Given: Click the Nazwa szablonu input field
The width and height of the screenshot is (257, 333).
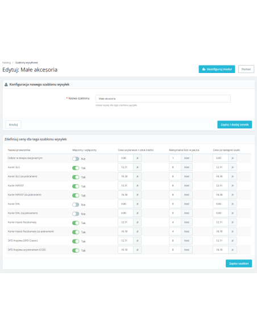Looking at the screenshot, I should point(163,99).
